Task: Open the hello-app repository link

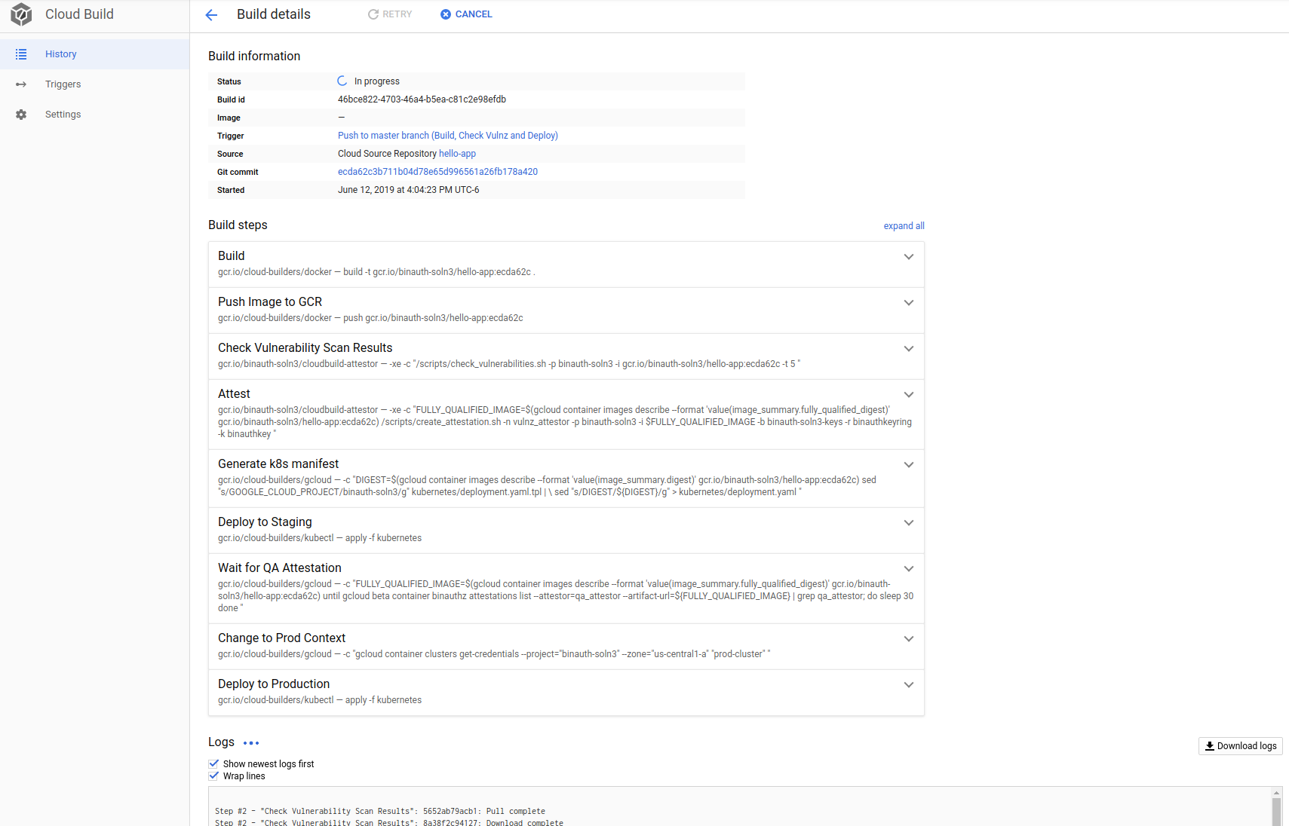Action: pos(457,154)
